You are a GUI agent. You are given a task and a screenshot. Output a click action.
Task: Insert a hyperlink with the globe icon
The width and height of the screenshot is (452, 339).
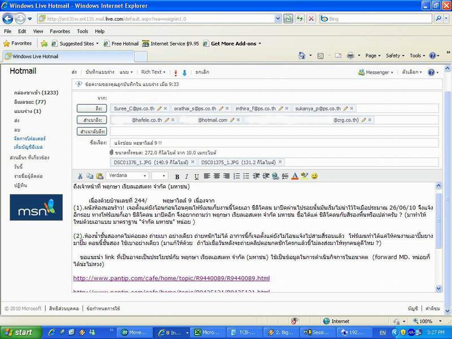[275, 176]
